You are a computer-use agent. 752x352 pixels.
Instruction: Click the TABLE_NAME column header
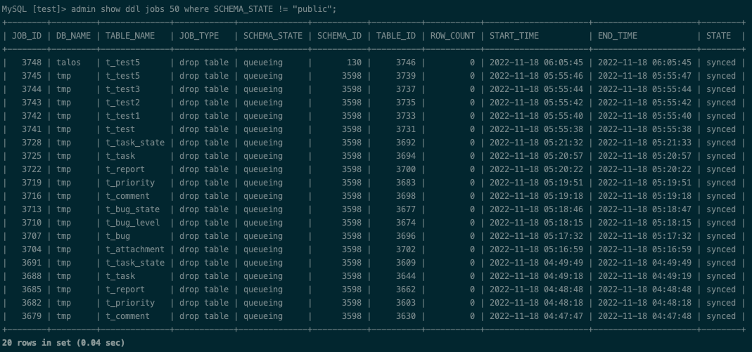click(x=130, y=36)
